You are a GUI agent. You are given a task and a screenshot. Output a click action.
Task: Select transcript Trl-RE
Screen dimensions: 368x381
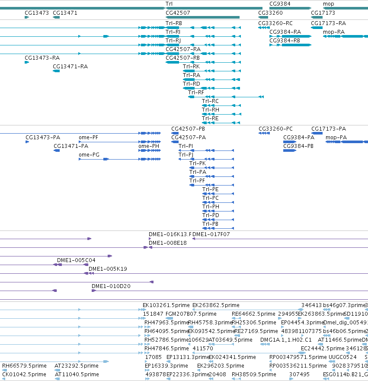pyautogui.click(x=210, y=118)
